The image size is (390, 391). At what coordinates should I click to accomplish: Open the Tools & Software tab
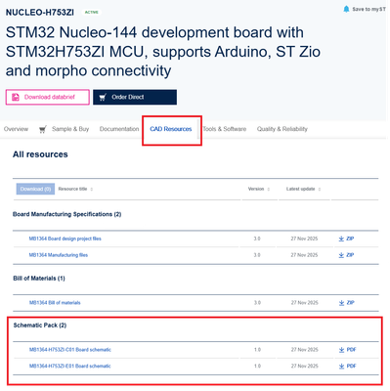click(x=225, y=129)
